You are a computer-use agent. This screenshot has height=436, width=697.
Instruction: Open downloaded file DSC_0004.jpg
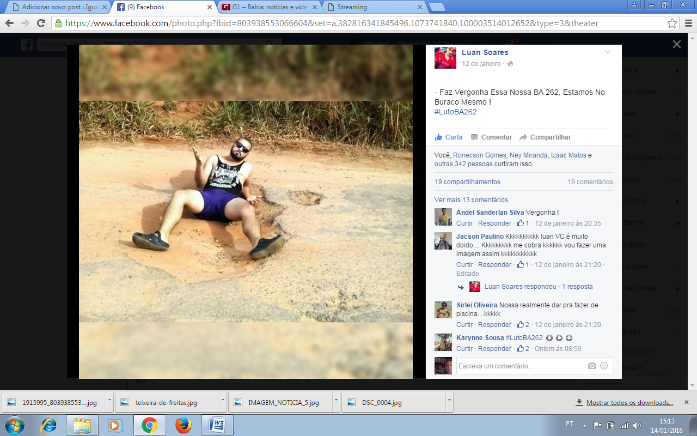(394, 402)
